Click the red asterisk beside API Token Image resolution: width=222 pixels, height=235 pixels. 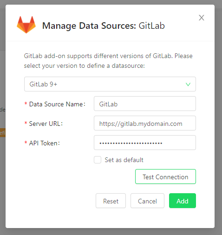[x=26, y=143]
